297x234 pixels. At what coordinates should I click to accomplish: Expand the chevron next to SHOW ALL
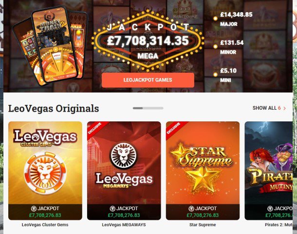284,108
